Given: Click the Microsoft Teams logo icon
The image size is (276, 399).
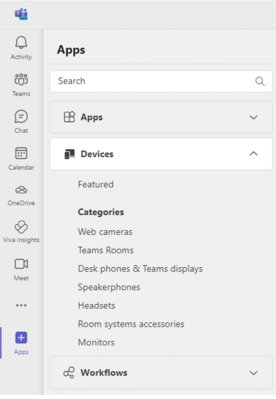Looking at the screenshot, I should pyautogui.click(x=21, y=14).
